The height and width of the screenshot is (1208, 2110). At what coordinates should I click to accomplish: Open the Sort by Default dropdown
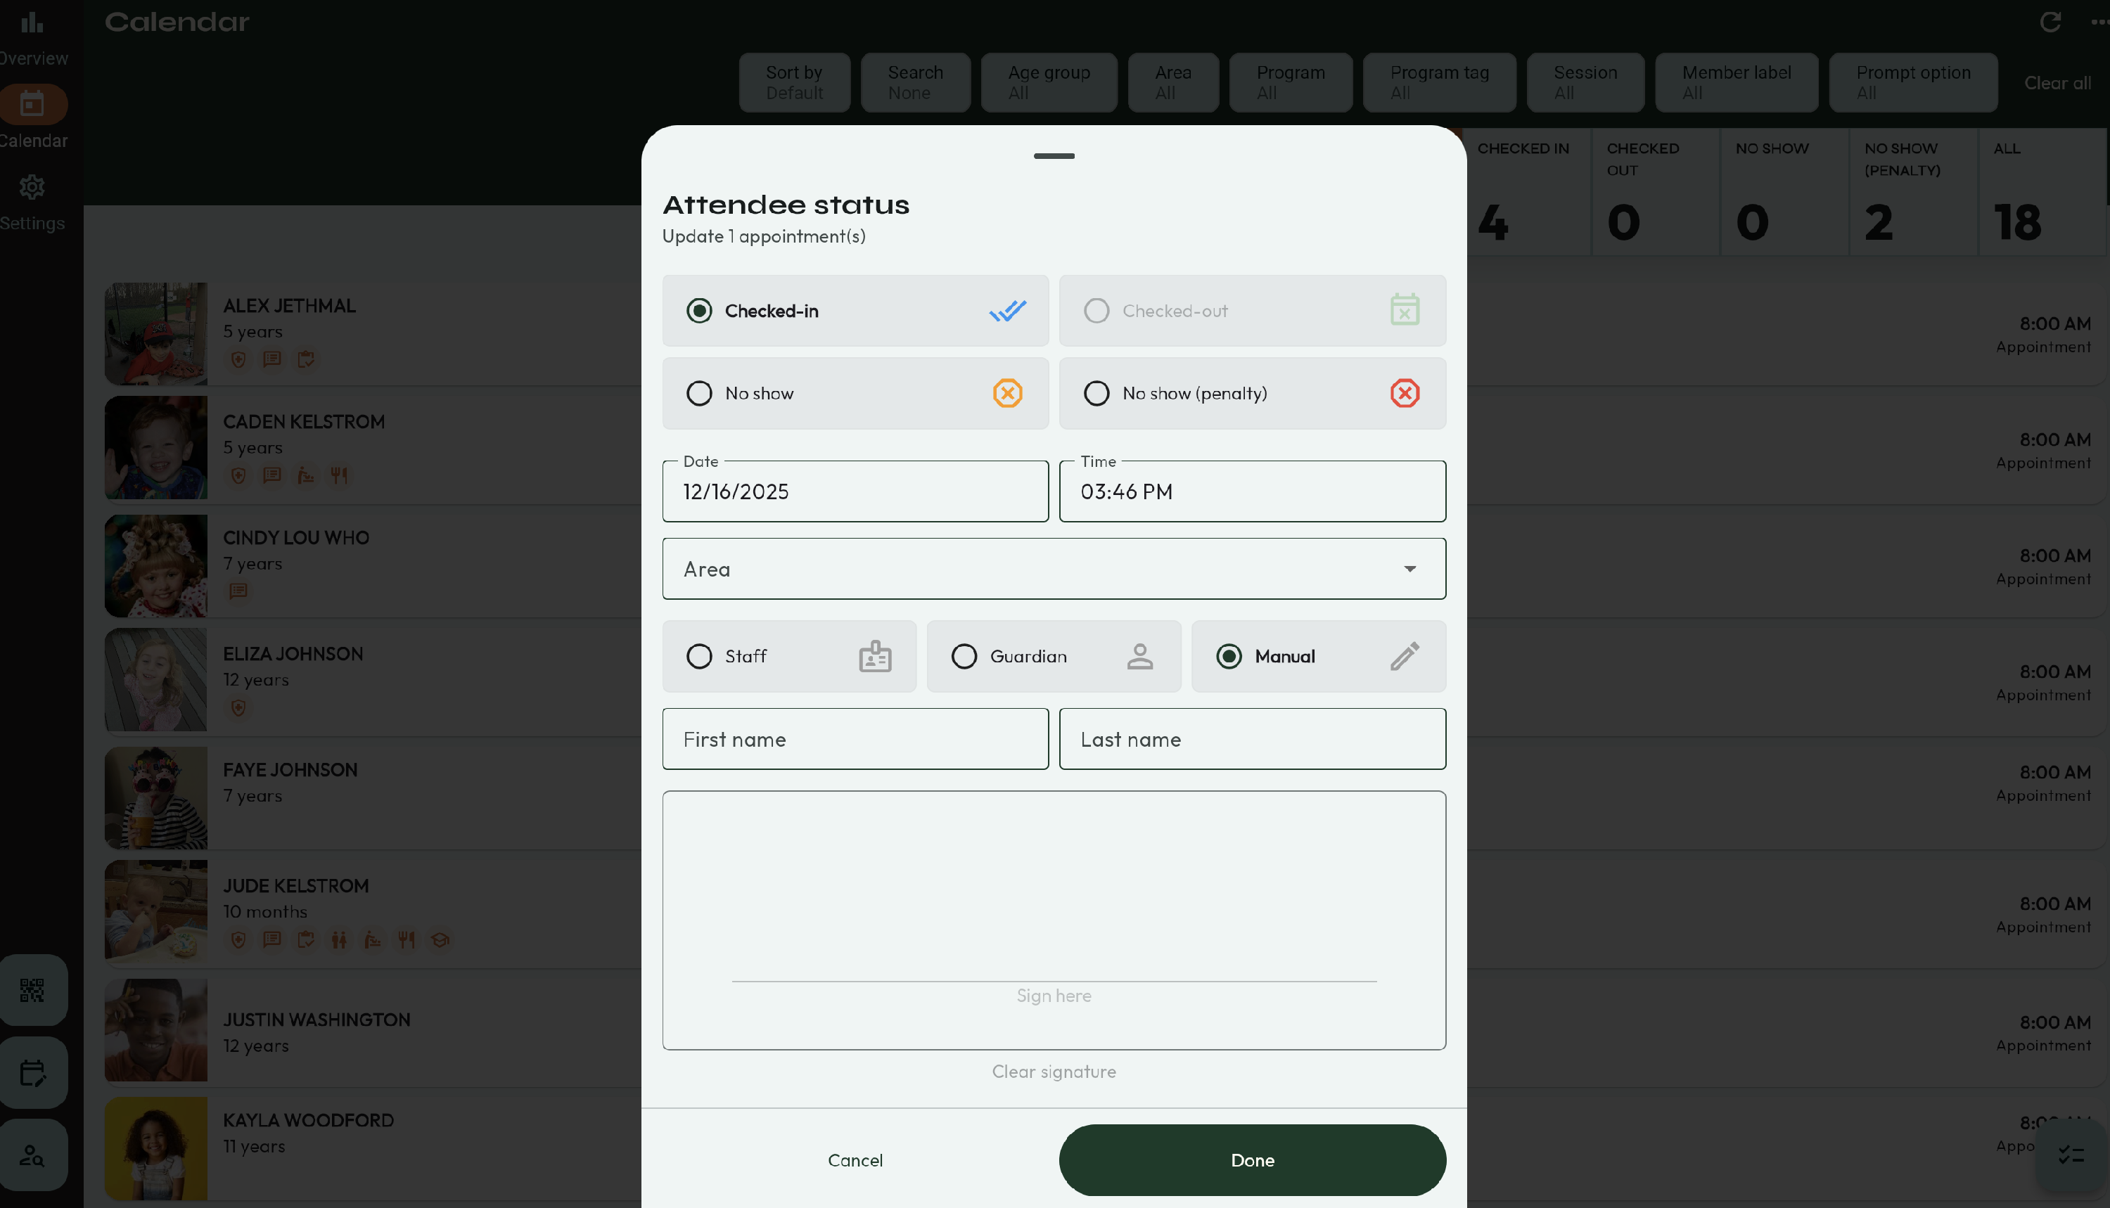pyautogui.click(x=794, y=82)
